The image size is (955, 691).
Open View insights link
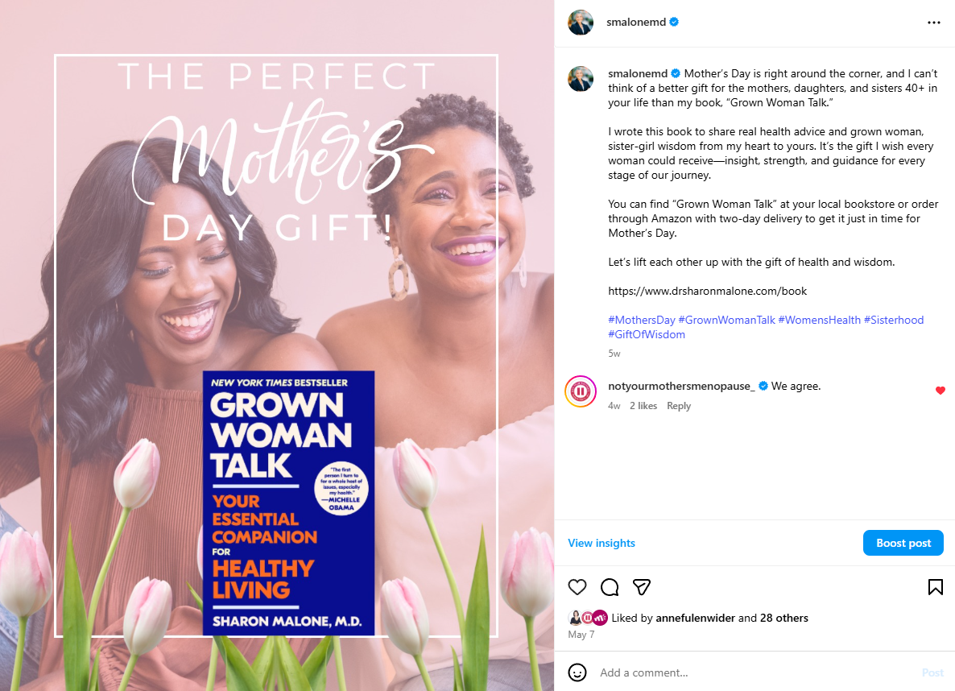coord(602,543)
